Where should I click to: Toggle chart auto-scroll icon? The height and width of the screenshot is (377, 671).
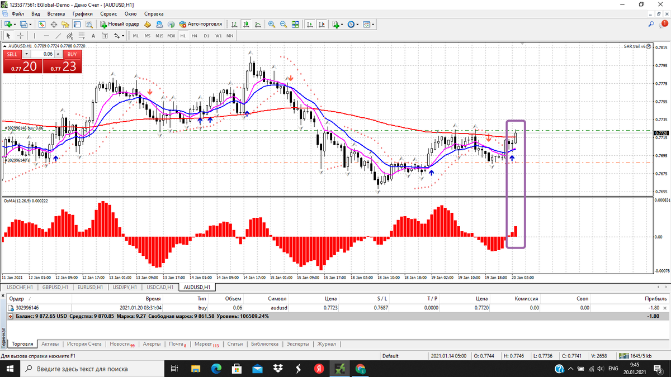coord(310,24)
